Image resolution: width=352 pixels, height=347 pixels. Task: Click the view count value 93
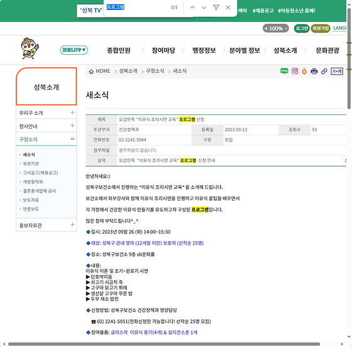point(314,130)
